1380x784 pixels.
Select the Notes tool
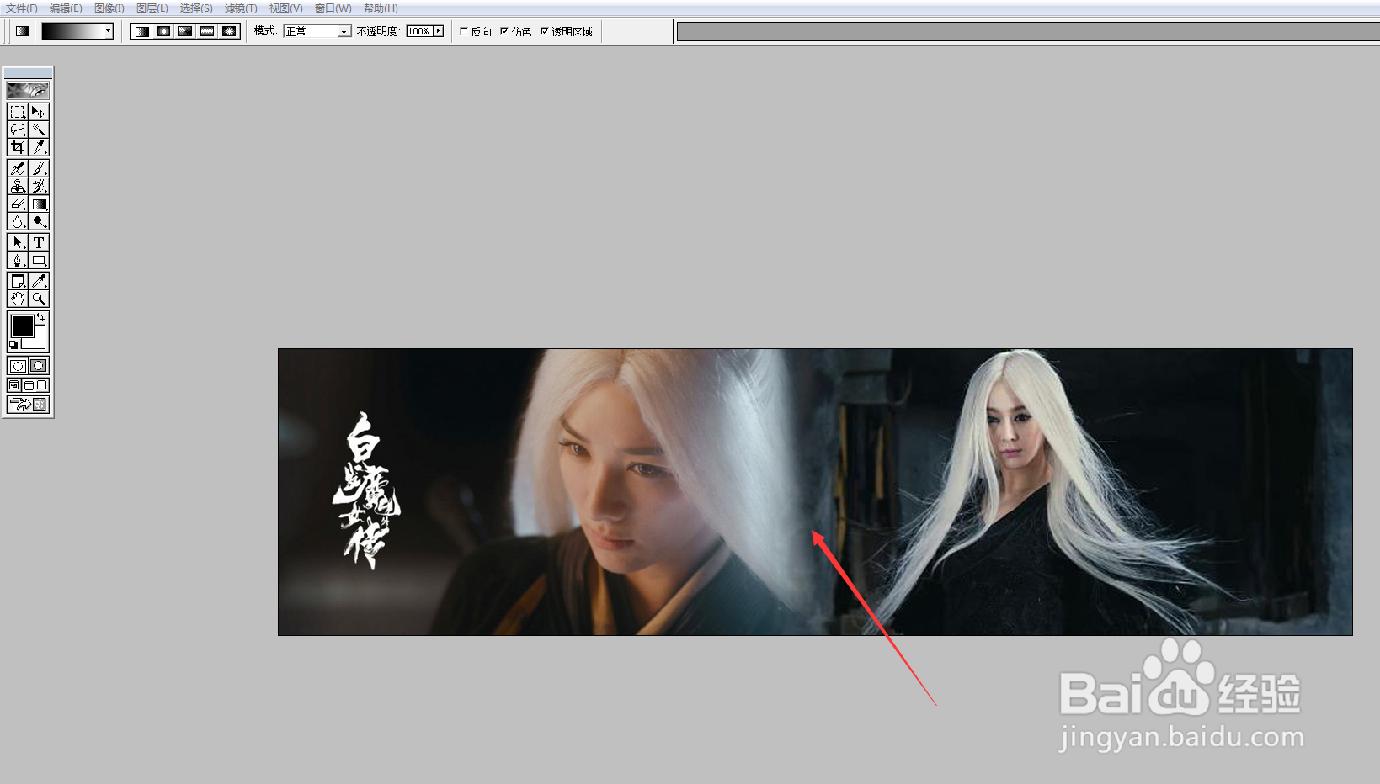tap(17, 281)
